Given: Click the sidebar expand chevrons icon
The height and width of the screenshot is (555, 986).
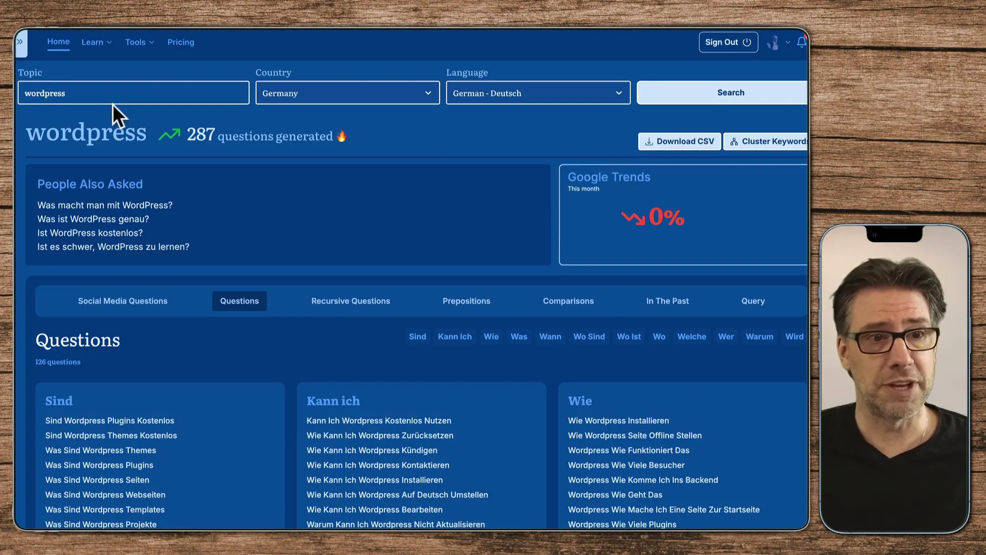Looking at the screenshot, I should 21,41.
